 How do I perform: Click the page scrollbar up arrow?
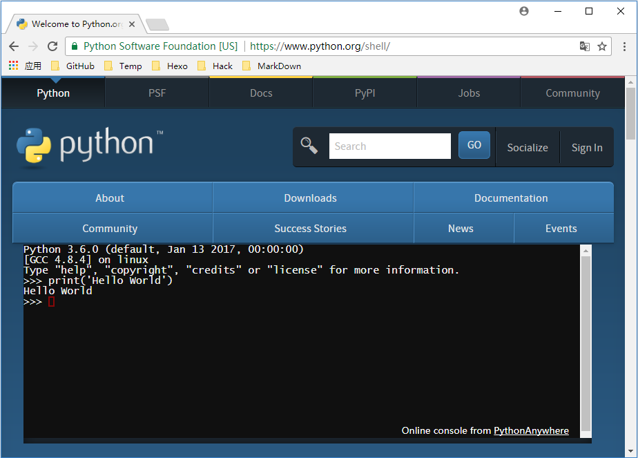click(x=630, y=82)
